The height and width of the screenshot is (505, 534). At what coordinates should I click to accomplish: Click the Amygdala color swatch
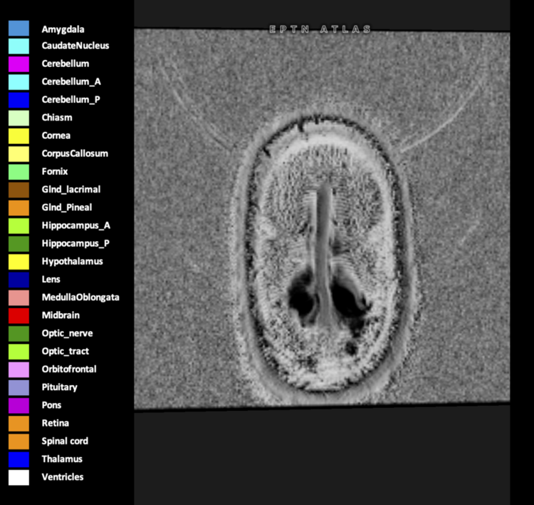pyautogui.click(x=19, y=29)
